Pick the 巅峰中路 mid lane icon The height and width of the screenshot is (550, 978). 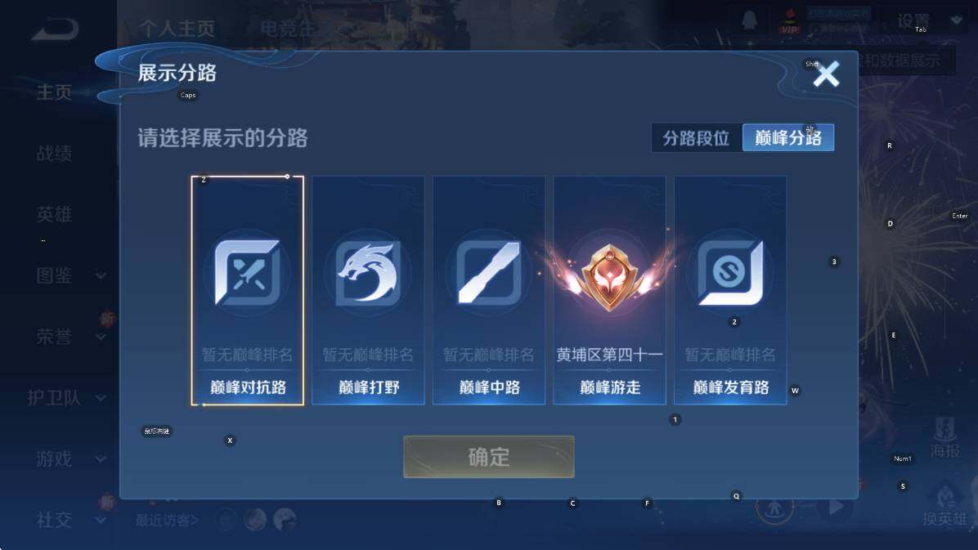pos(489,272)
